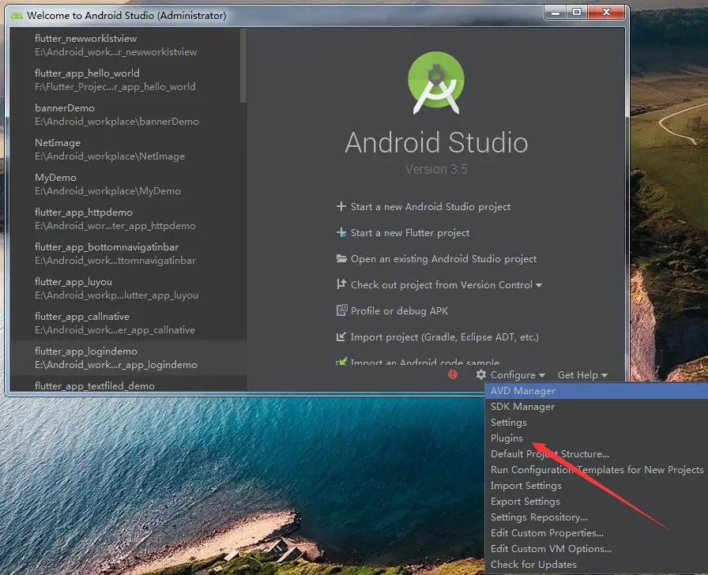The image size is (708, 575).
Task: Click the plus icon for new Android Studio project
Action: [x=341, y=206]
